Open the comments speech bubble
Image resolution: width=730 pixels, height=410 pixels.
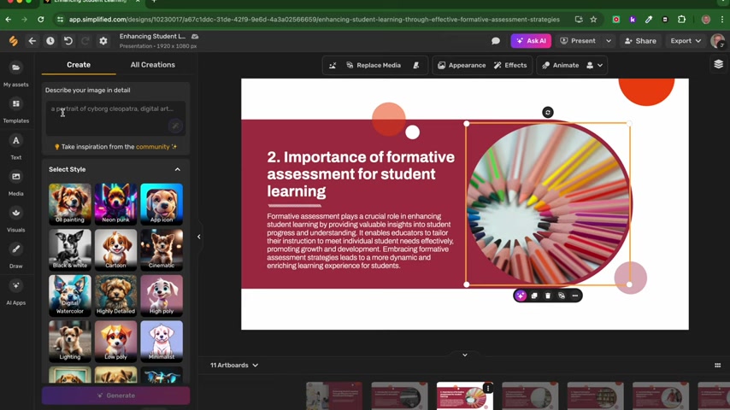pyautogui.click(x=496, y=41)
